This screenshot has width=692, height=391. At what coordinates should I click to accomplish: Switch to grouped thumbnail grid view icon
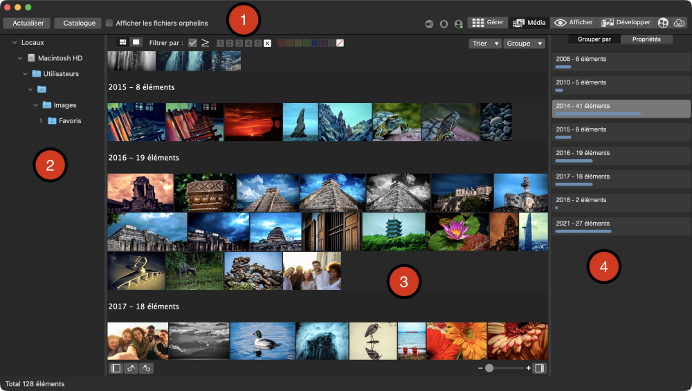[123, 43]
